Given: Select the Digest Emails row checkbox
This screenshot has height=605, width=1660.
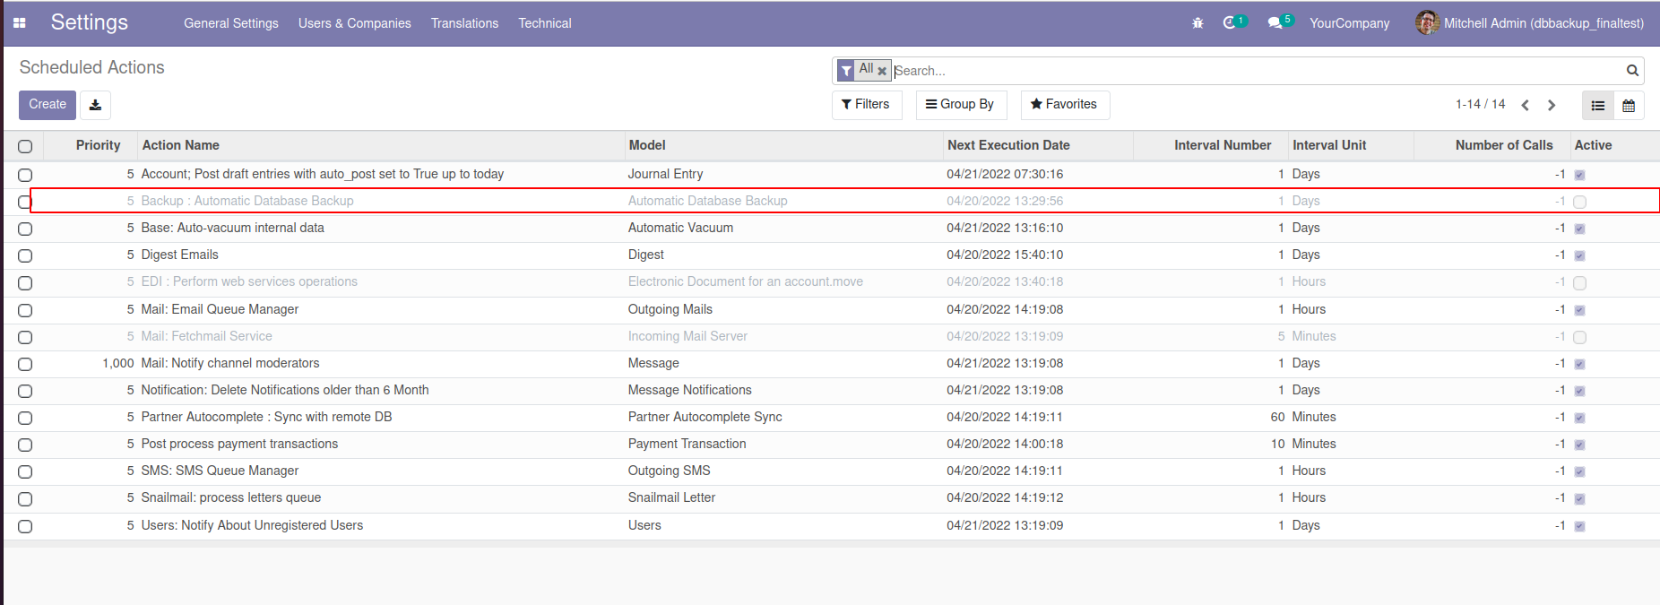Looking at the screenshot, I should (x=25, y=255).
